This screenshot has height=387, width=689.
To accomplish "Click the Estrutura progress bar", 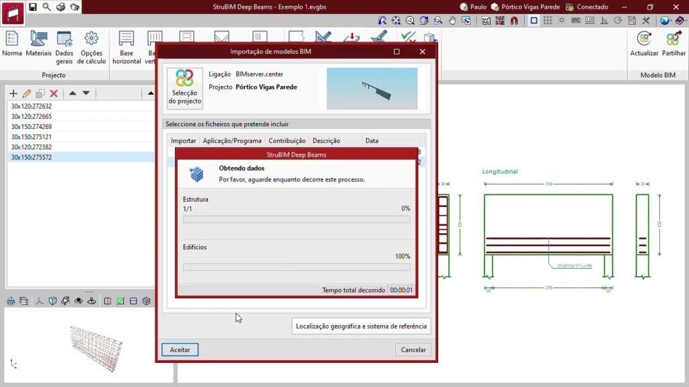I will tap(296, 219).
